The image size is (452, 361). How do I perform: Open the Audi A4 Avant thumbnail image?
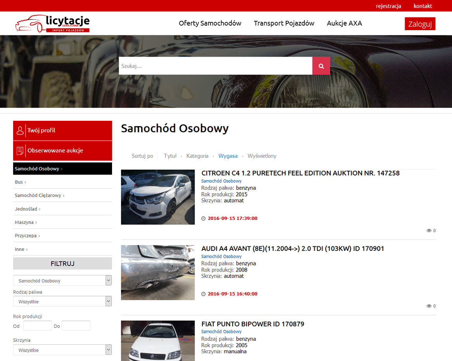[x=158, y=273]
